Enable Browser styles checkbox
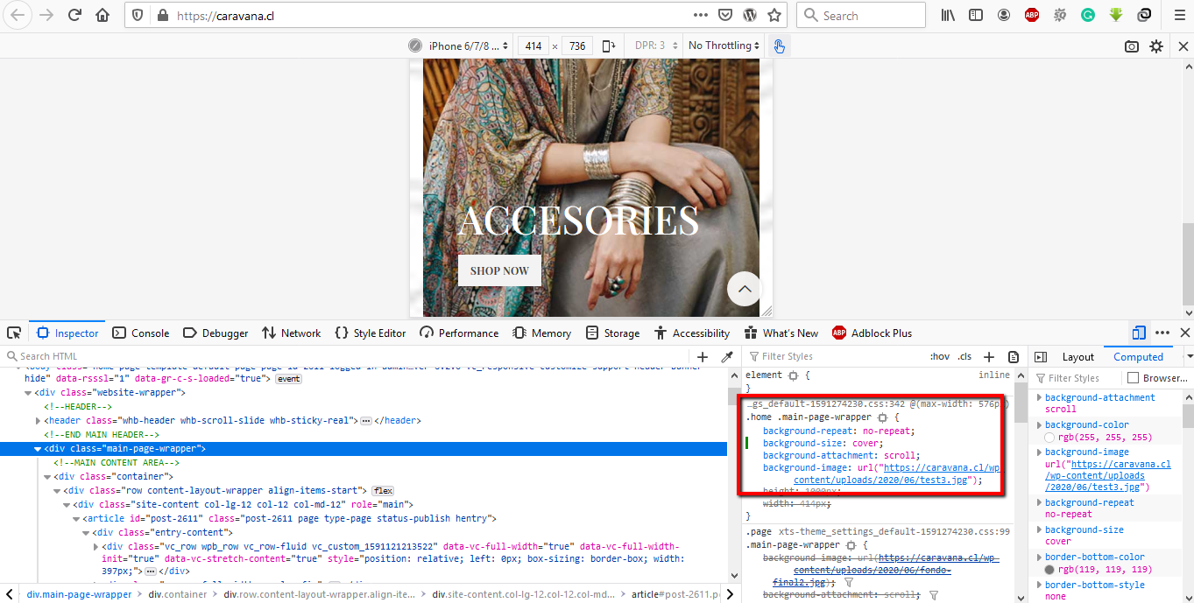 click(x=1133, y=378)
